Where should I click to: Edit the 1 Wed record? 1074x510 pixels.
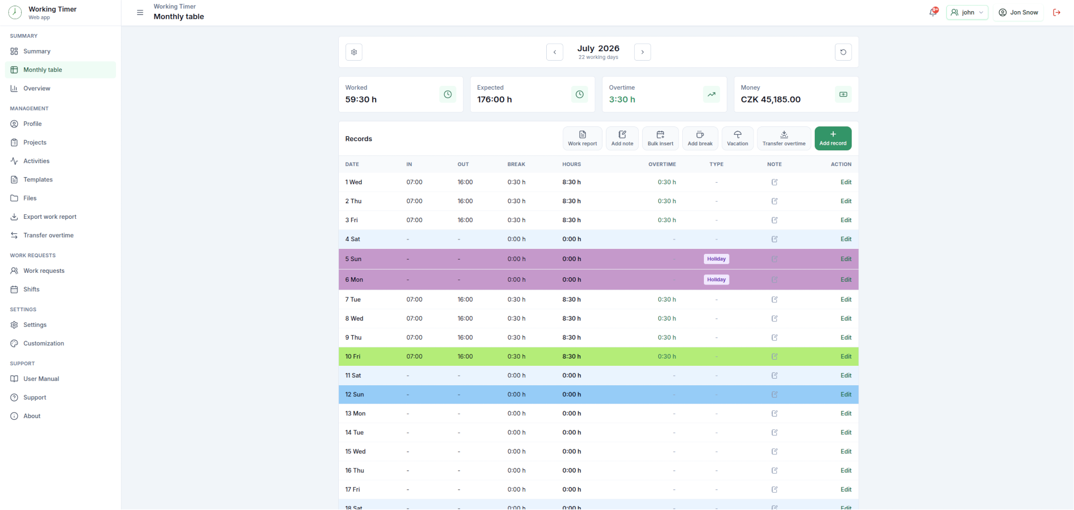click(x=845, y=182)
